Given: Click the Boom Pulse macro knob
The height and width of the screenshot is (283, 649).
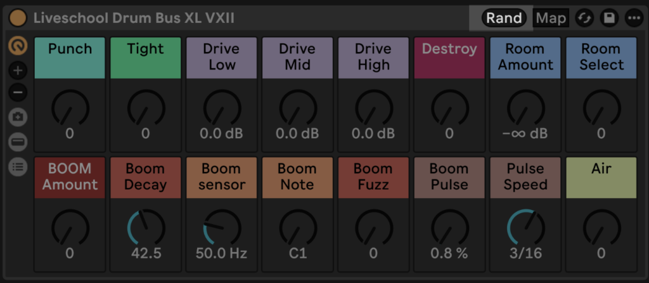Looking at the screenshot, I should [449, 227].
